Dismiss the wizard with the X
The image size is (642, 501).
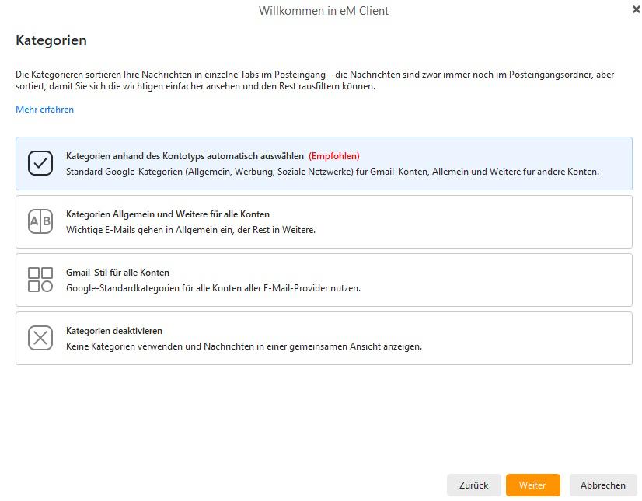click(635, 10)
